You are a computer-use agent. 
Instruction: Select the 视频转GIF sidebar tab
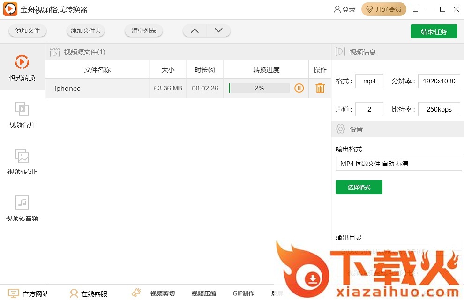pyautogui.click(x=22, y=162)
